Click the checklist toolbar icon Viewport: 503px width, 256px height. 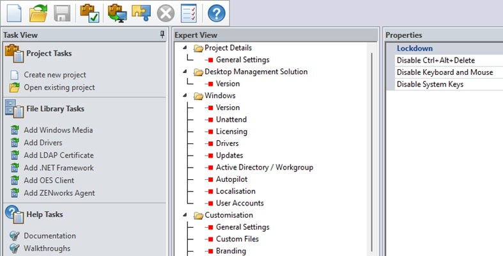click(189, 12)
